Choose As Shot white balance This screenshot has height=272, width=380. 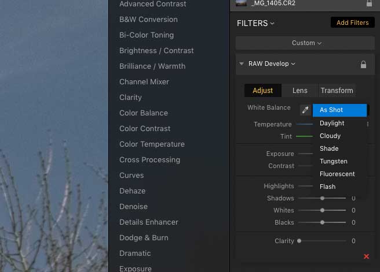339,110
